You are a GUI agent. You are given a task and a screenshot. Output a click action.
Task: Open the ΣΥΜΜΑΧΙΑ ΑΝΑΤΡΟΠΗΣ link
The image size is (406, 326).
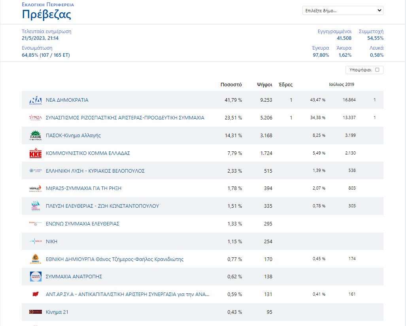[74, 277]
